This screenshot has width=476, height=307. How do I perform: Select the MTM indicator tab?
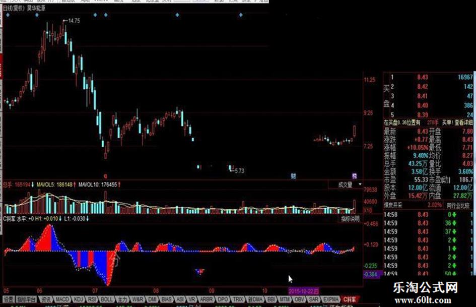tap(285, 299)
